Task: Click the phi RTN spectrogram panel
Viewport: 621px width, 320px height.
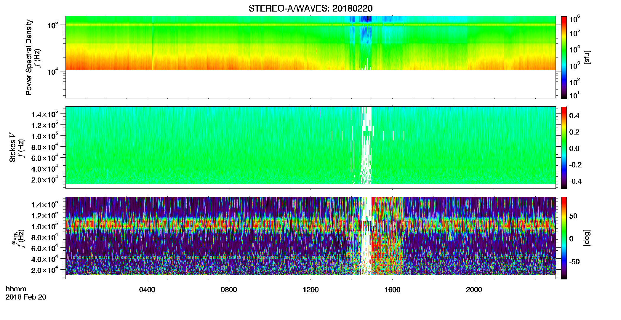Action: tap(310, 238)
